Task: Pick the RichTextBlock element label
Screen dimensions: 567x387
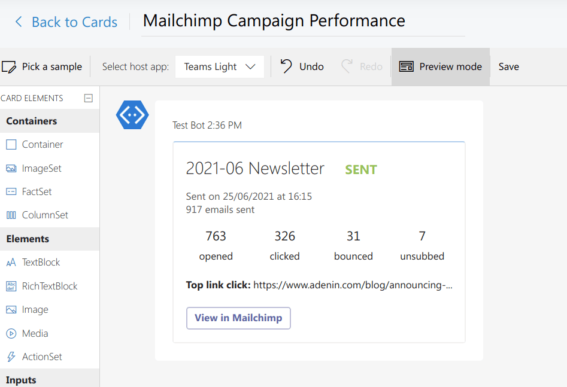Action: (50, 286)
